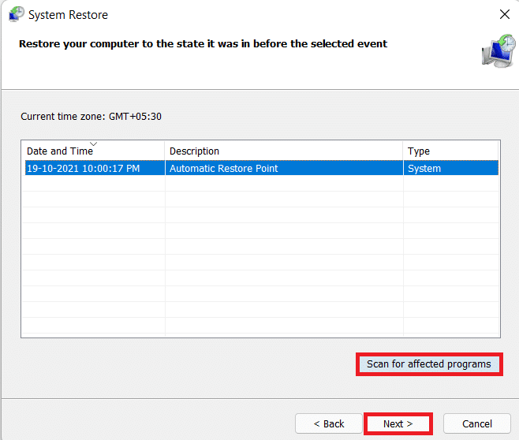This screenshot has width=519, height=440.
Task: Click the first empty row under the restore point
Action: [x=259, y=184]
